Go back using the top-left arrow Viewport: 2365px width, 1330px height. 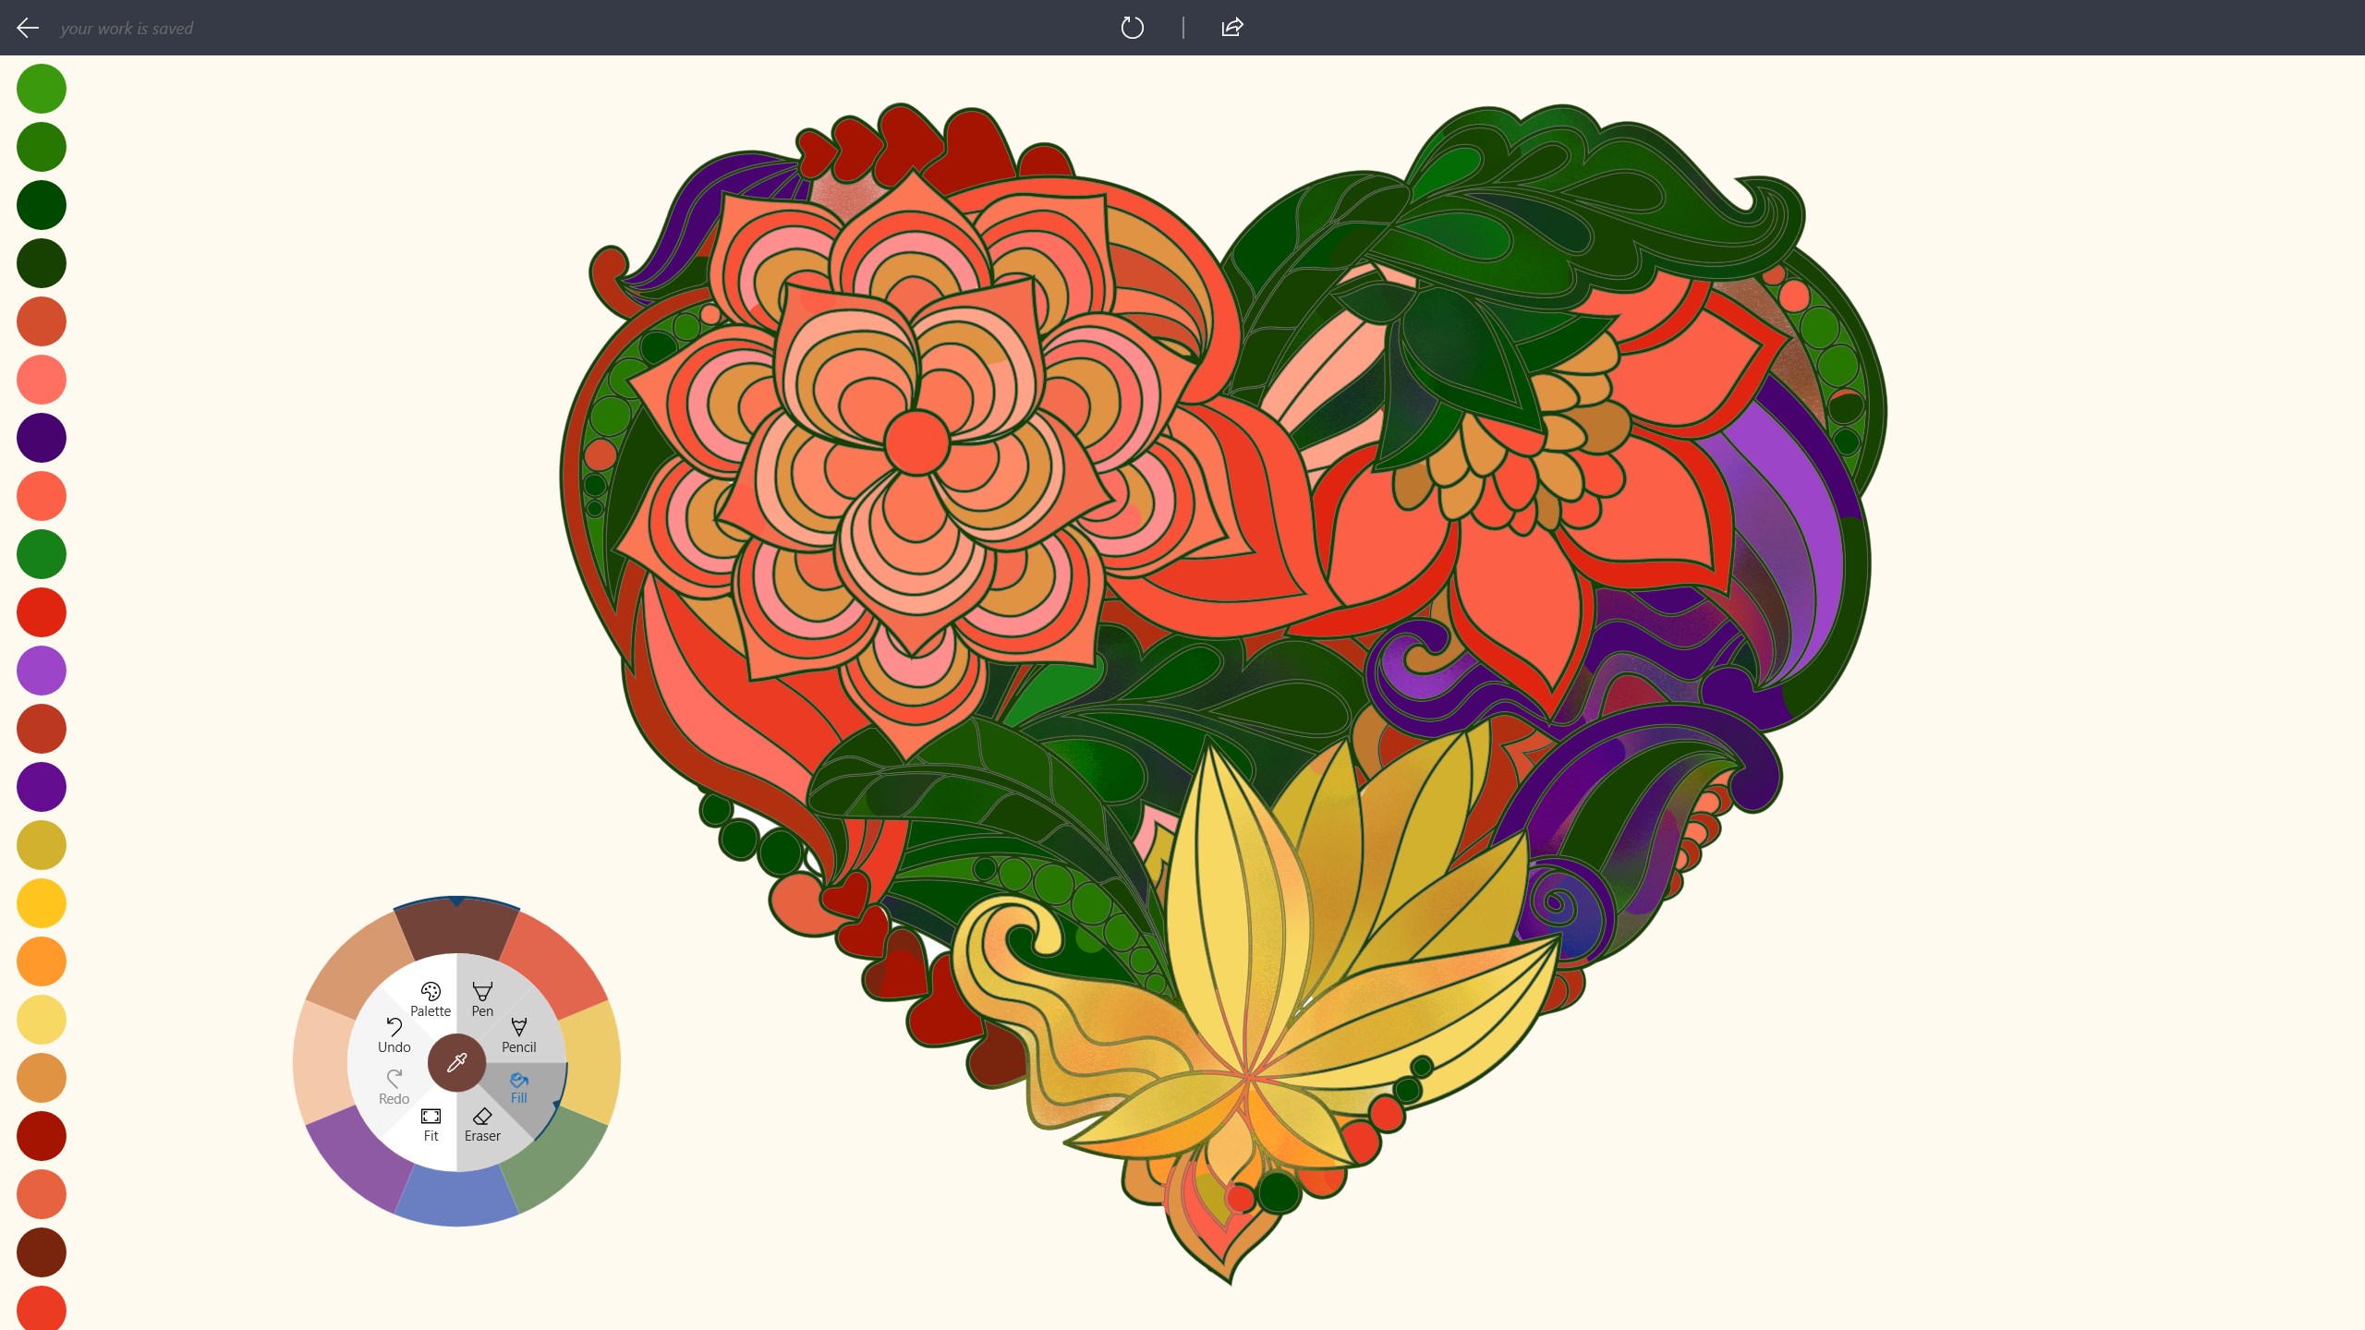[x=28, y=28]
